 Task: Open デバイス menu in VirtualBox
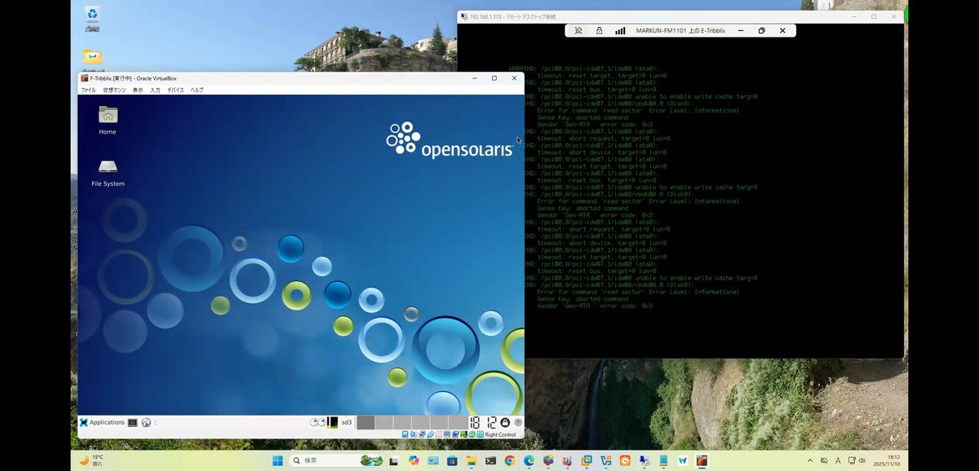(x=175, y=90)
